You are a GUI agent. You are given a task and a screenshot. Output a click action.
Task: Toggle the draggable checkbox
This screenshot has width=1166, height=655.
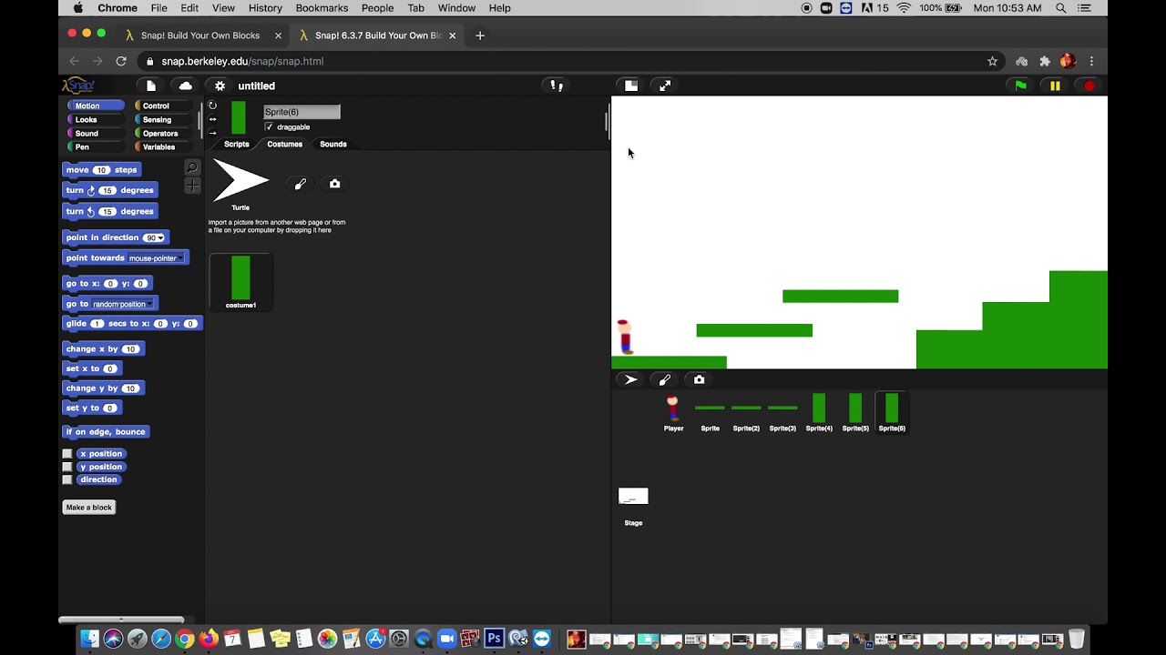(x=269, y=127)
